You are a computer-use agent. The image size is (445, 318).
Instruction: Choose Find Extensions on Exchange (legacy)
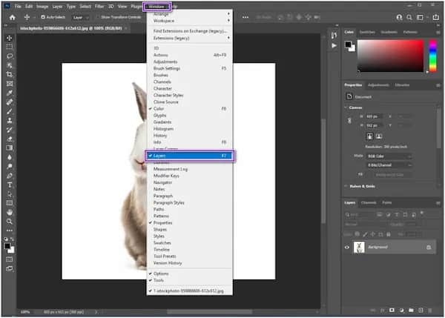(x=190, y=31)
